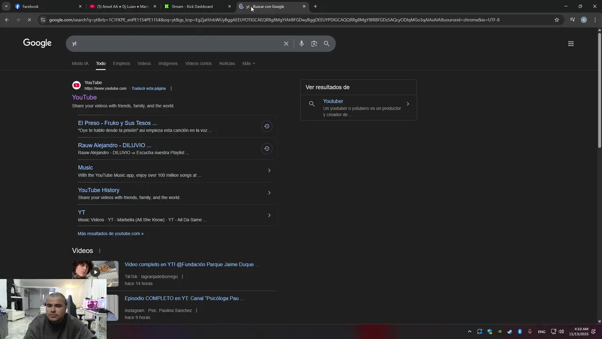The width and height of the screenshot is (602, 339).
Task: Open options dots beside Traducir esta página
Action: pyautogui.click(x=171, y=89)
